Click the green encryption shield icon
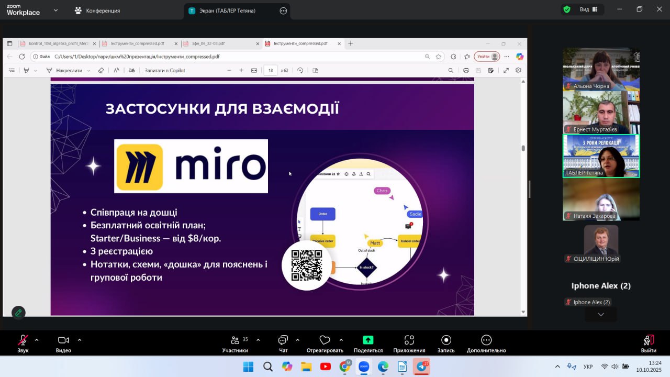The height and width of the screenshot is (377, 670). 567,9
